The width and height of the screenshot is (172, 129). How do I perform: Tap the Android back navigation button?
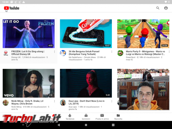click(59, 125)
